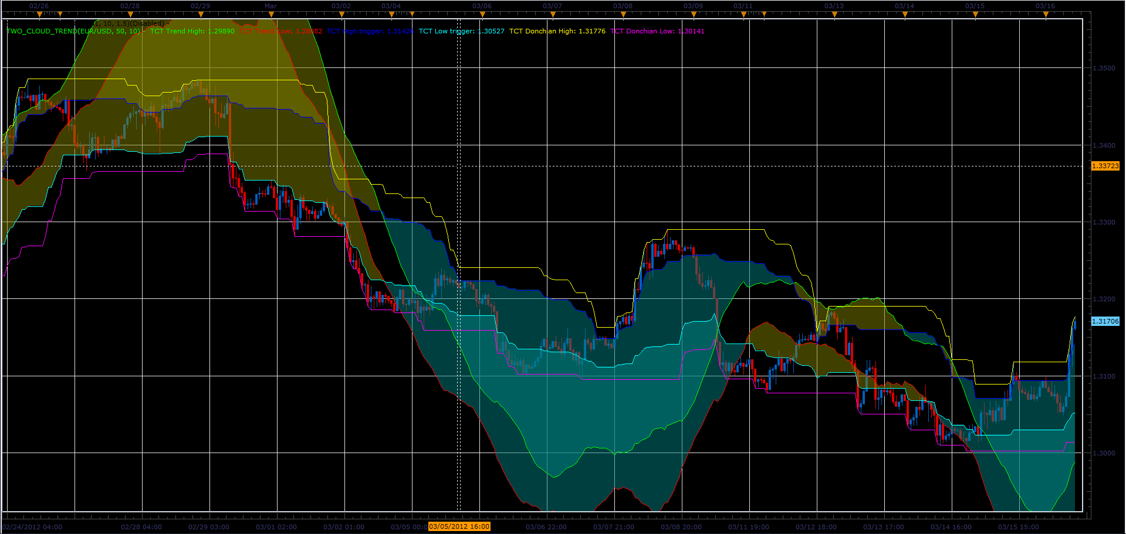Viewport: 1126px width, 534px height.
Task: Click the 02/28 day marker triangle
Action: 130,14
